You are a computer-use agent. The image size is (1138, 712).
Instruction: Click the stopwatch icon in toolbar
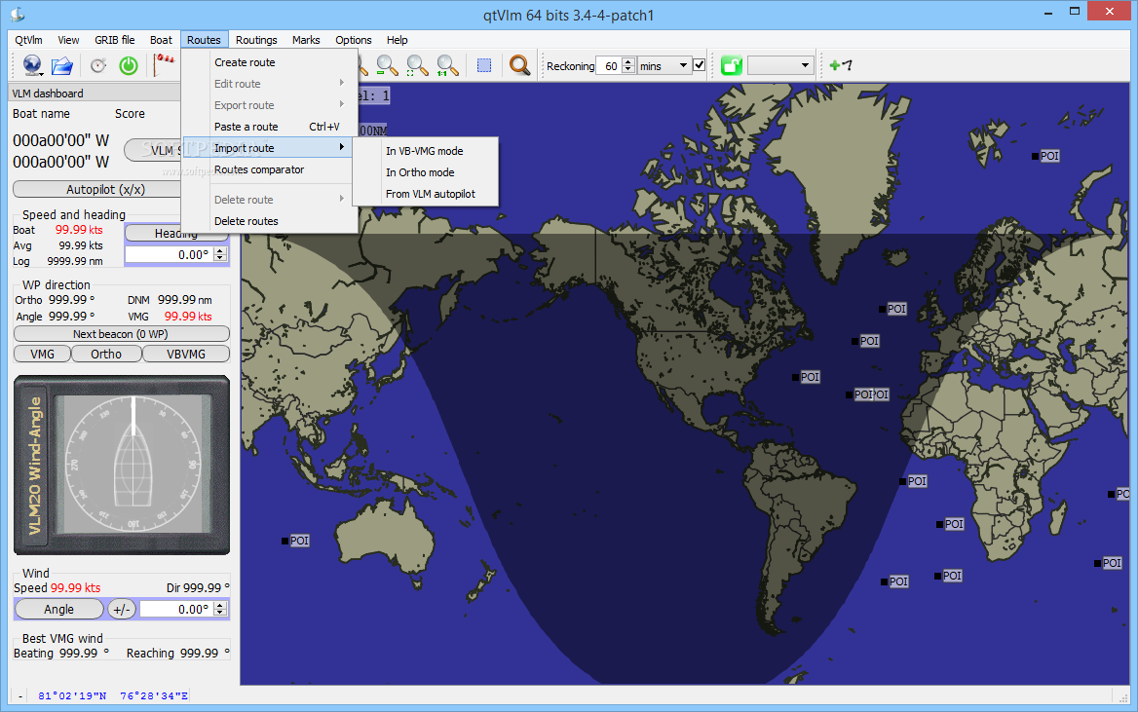(x=98, y=65)
